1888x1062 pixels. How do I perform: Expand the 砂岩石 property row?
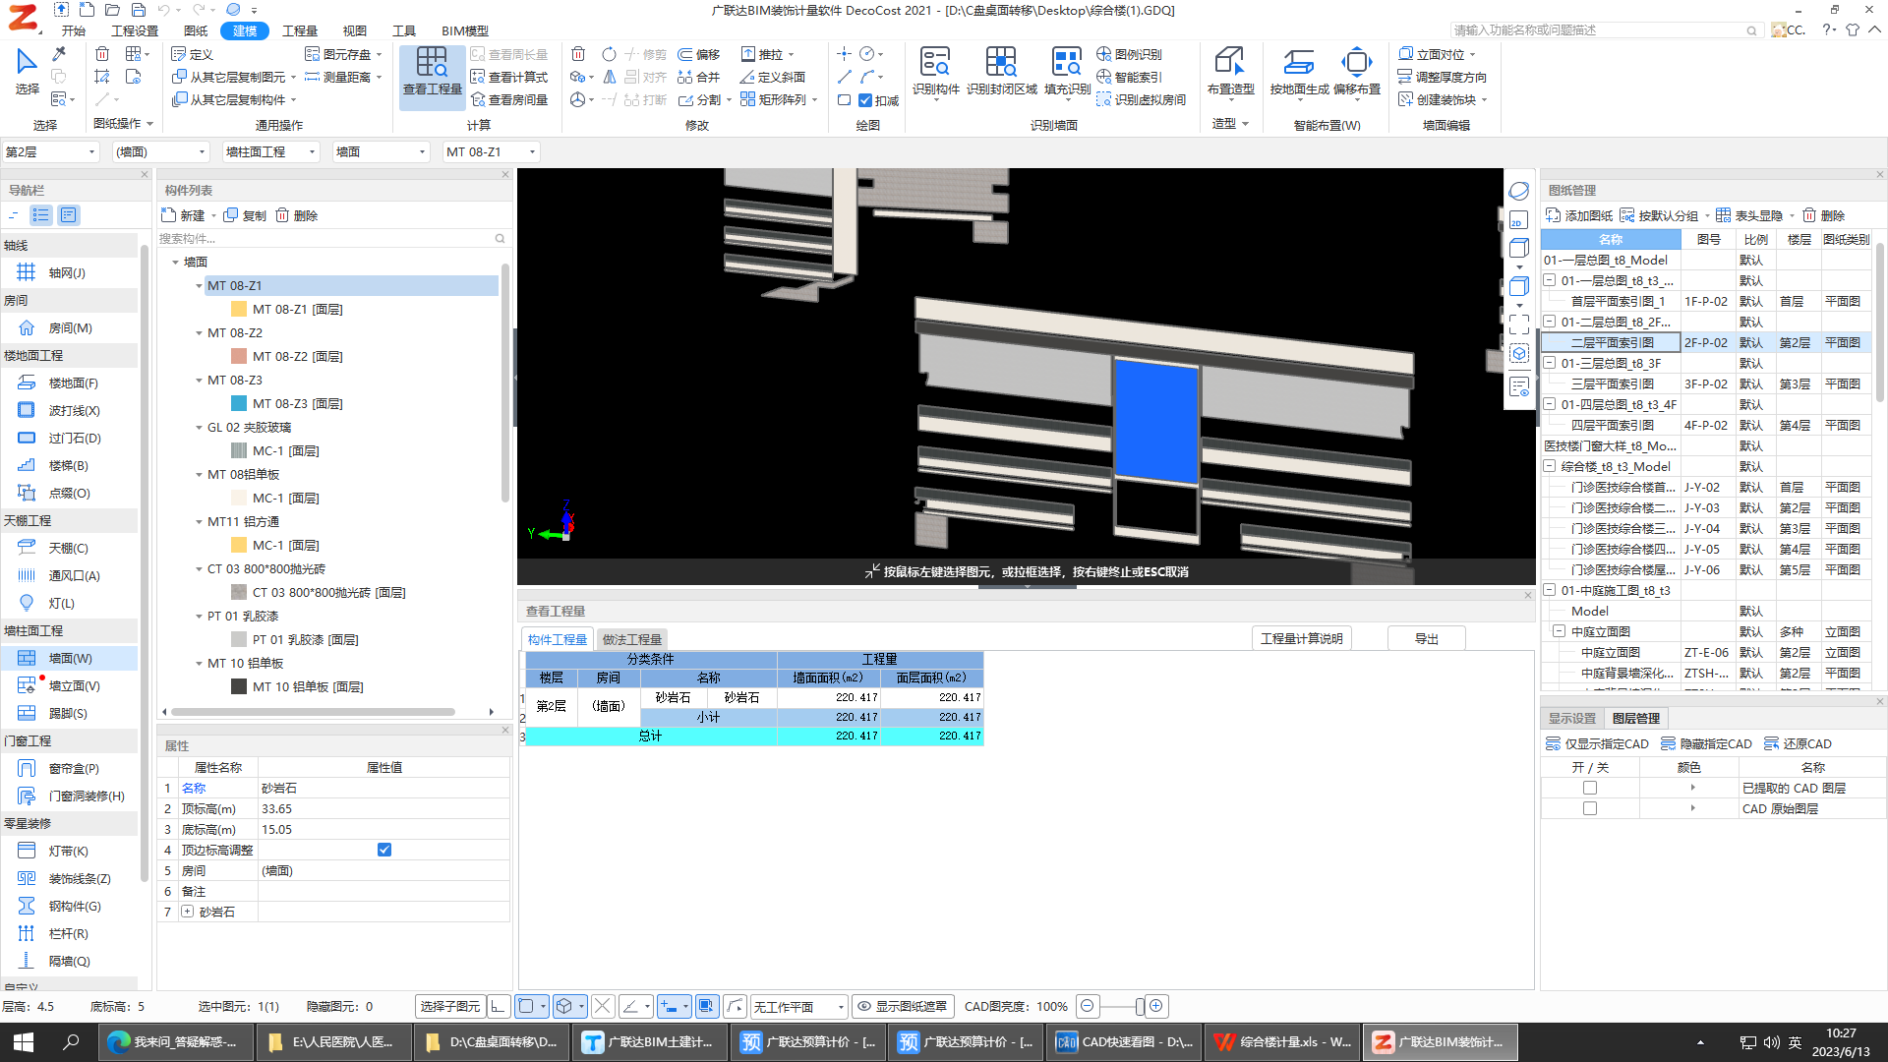click(187, 912)
